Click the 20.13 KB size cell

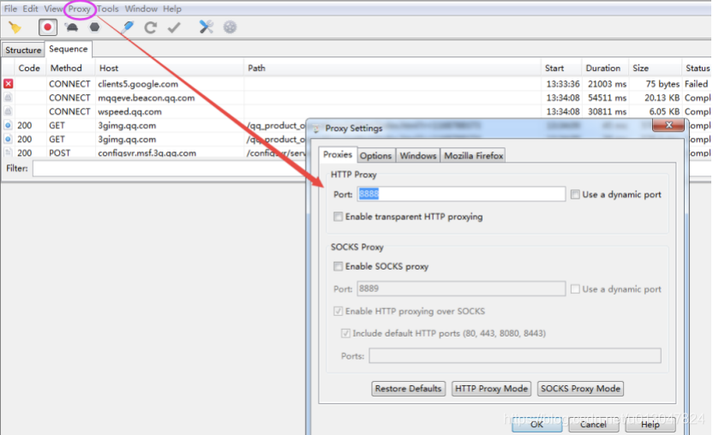coord(662,98)
